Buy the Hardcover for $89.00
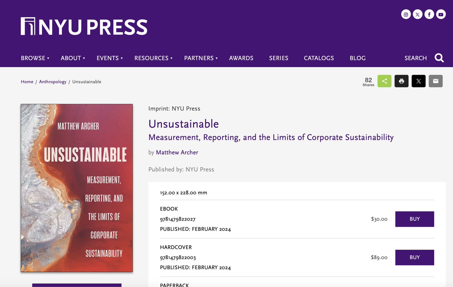 [414, 258]
